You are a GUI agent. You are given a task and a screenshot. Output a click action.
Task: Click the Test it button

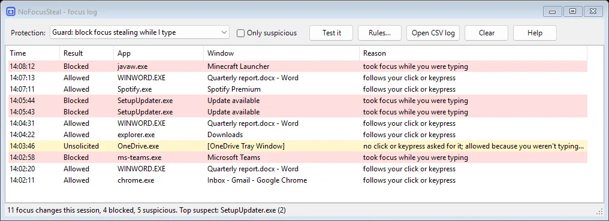(x=331, y=33)
